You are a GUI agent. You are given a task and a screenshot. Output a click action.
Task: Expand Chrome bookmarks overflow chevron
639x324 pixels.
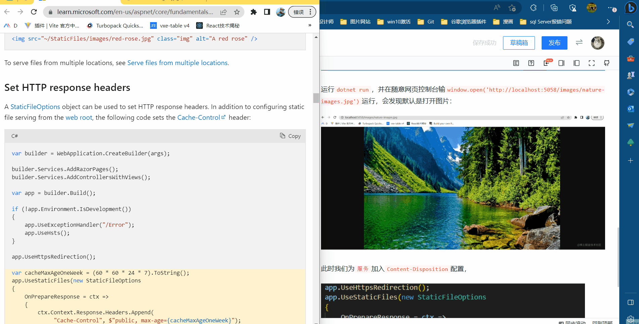coord(310,25)
